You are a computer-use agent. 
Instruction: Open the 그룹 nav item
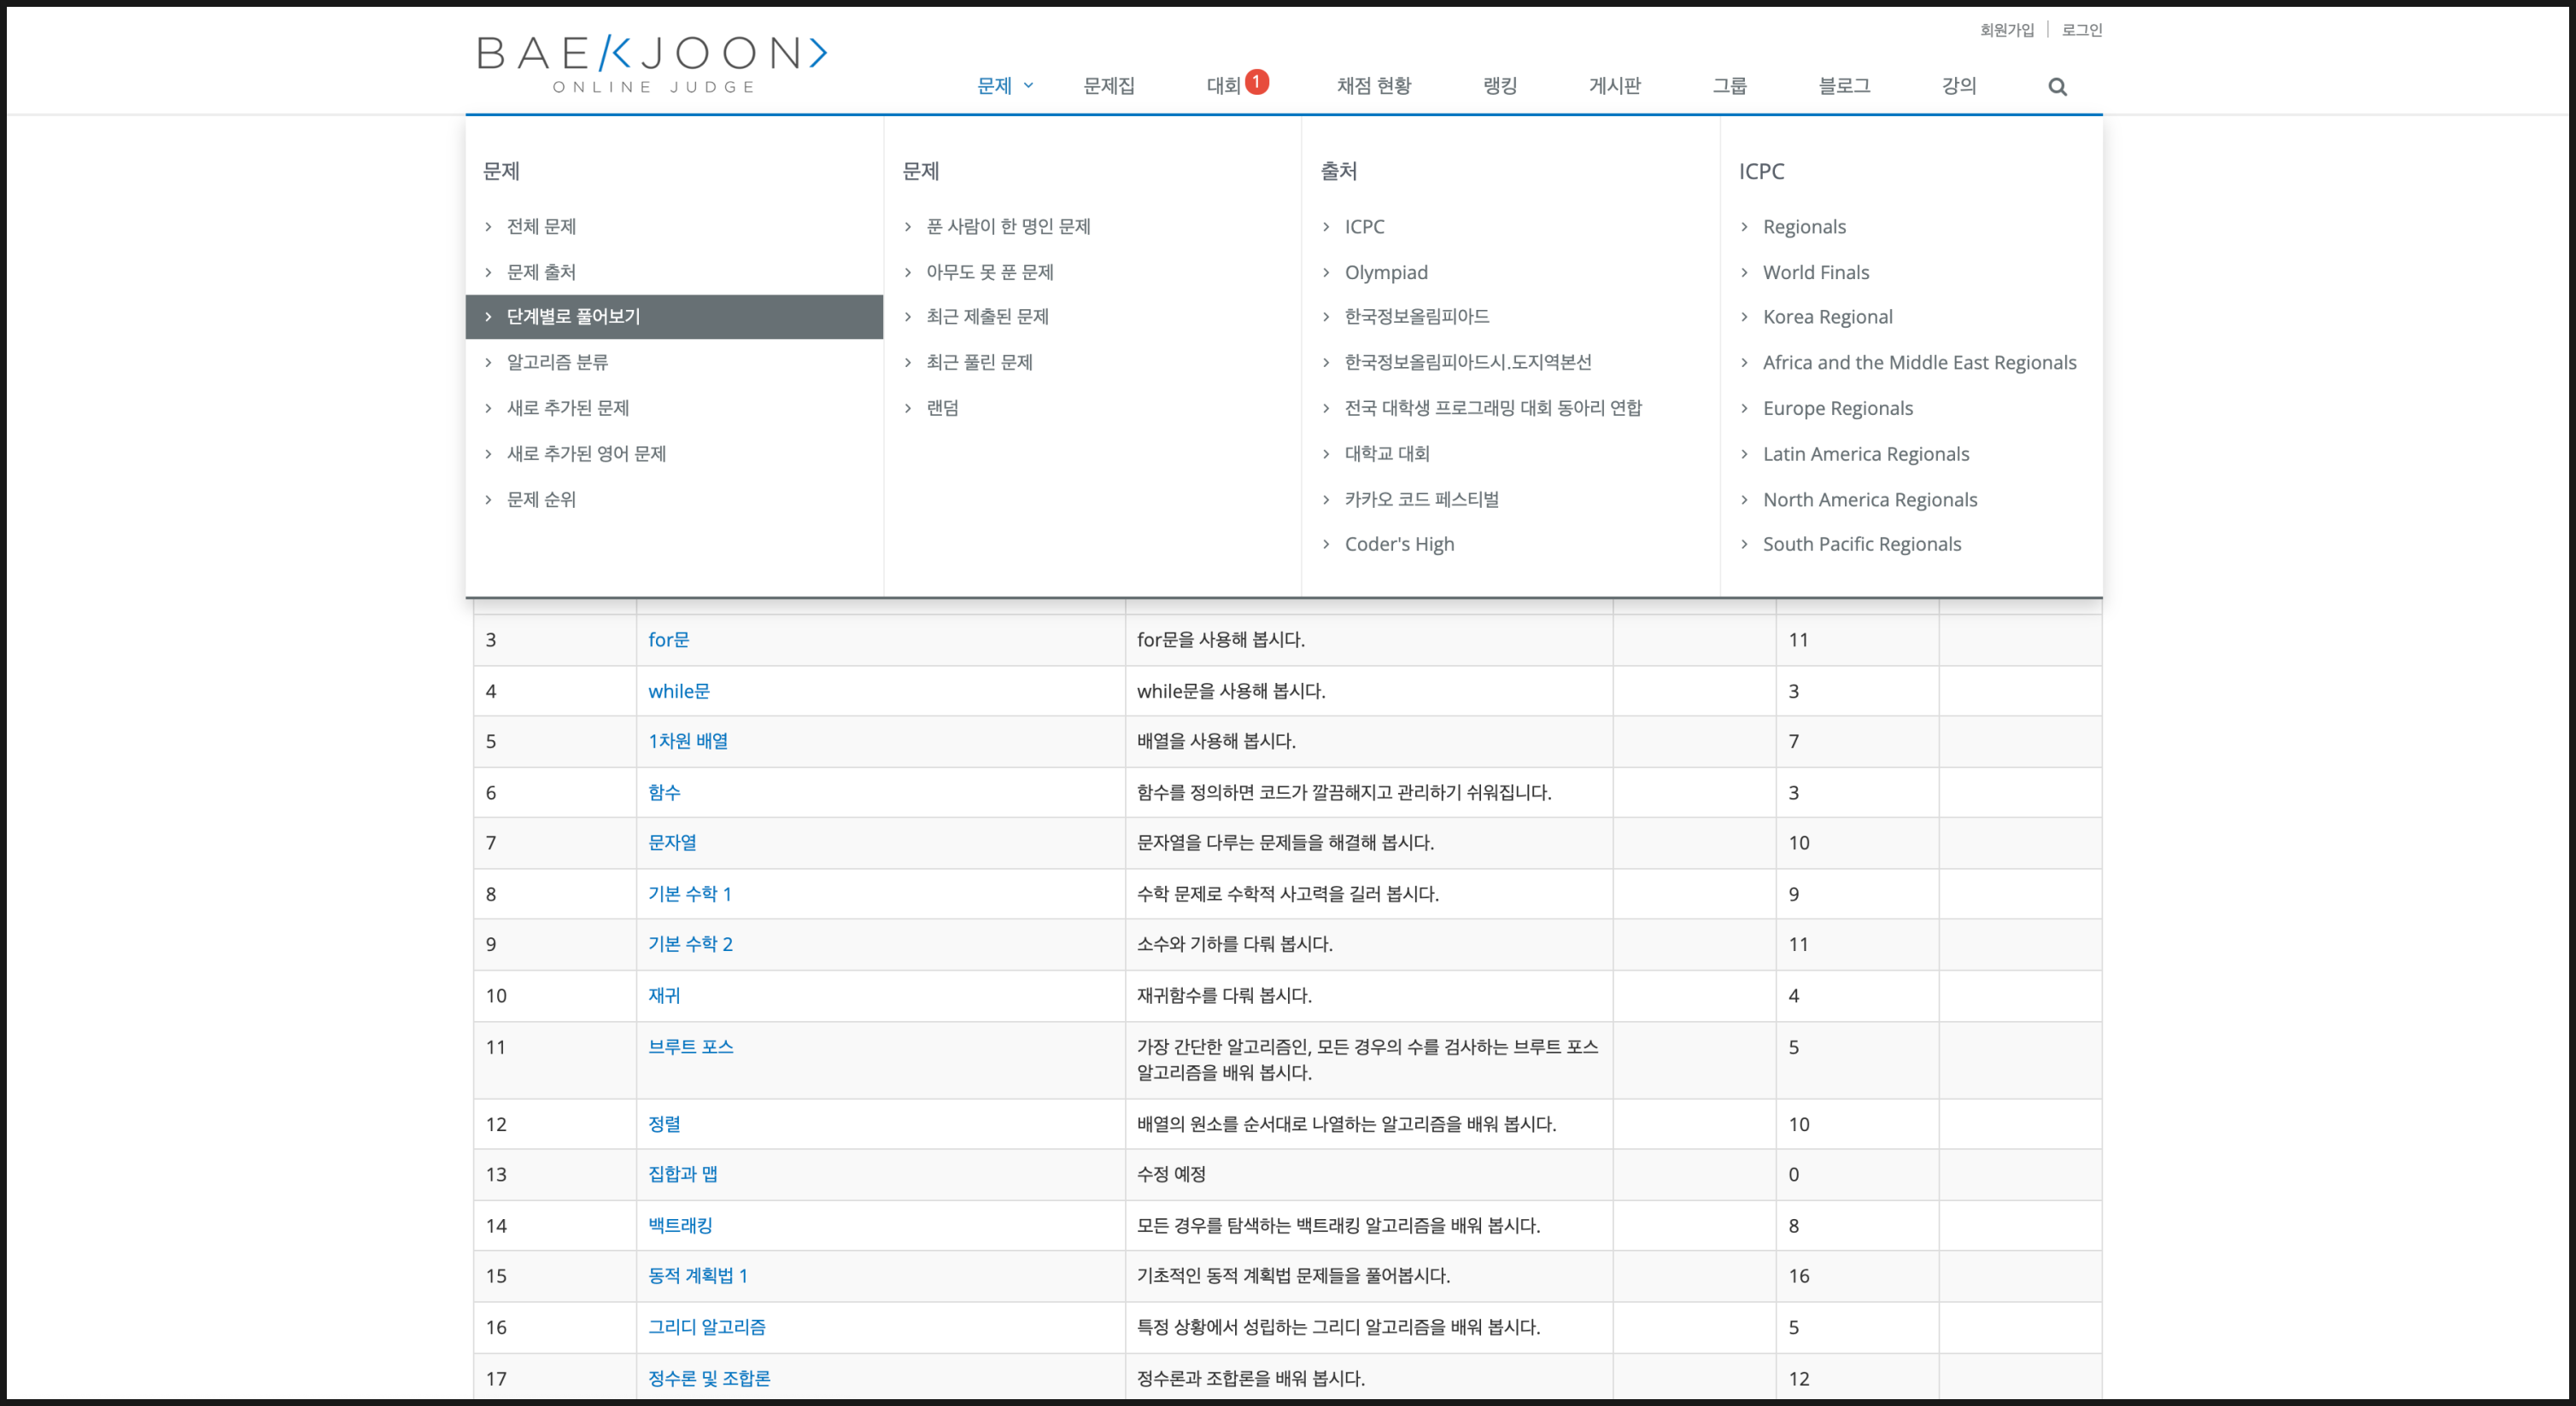coord(1729,86)
